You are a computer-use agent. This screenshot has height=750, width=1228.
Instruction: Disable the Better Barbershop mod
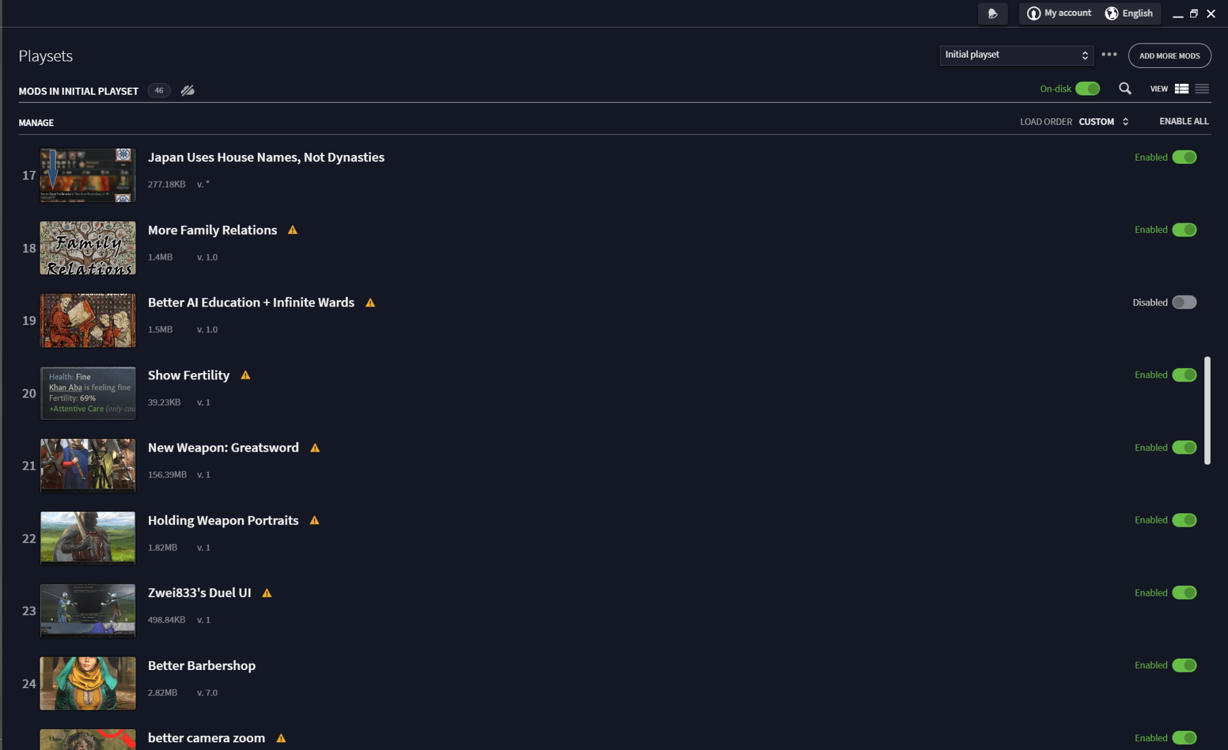pos(1184,666)
